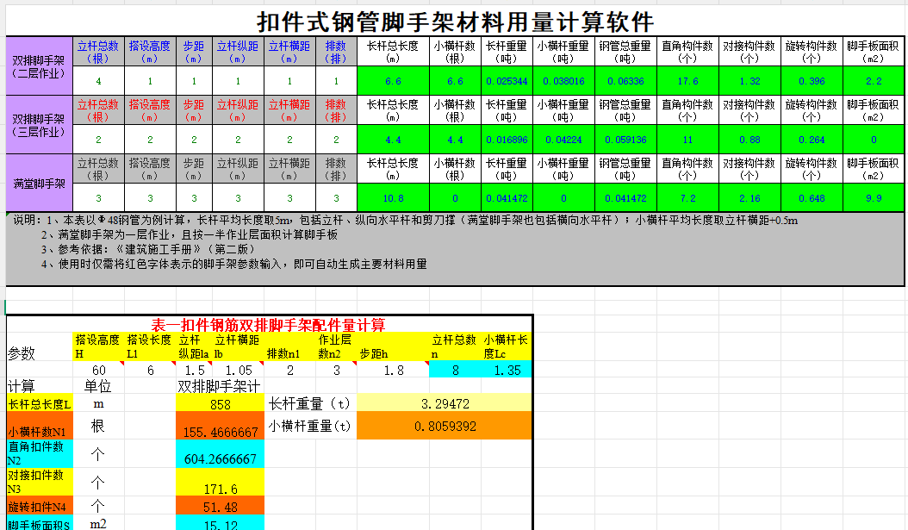This screenshot has height=530, width=908.
Task: Select the 长杆总长度L label cell
Action: (40, 403)
